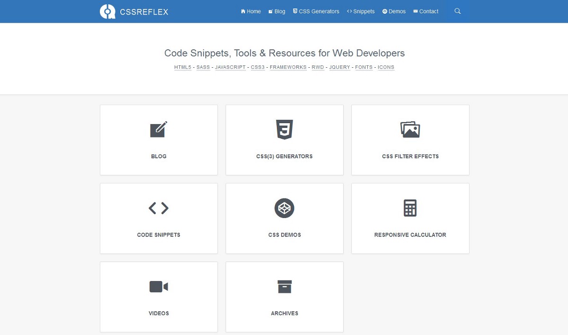This screenshot has height=335, width=568.
Task: Click the CSS Filter Effects images icon
Action: [x=410, y=129]
